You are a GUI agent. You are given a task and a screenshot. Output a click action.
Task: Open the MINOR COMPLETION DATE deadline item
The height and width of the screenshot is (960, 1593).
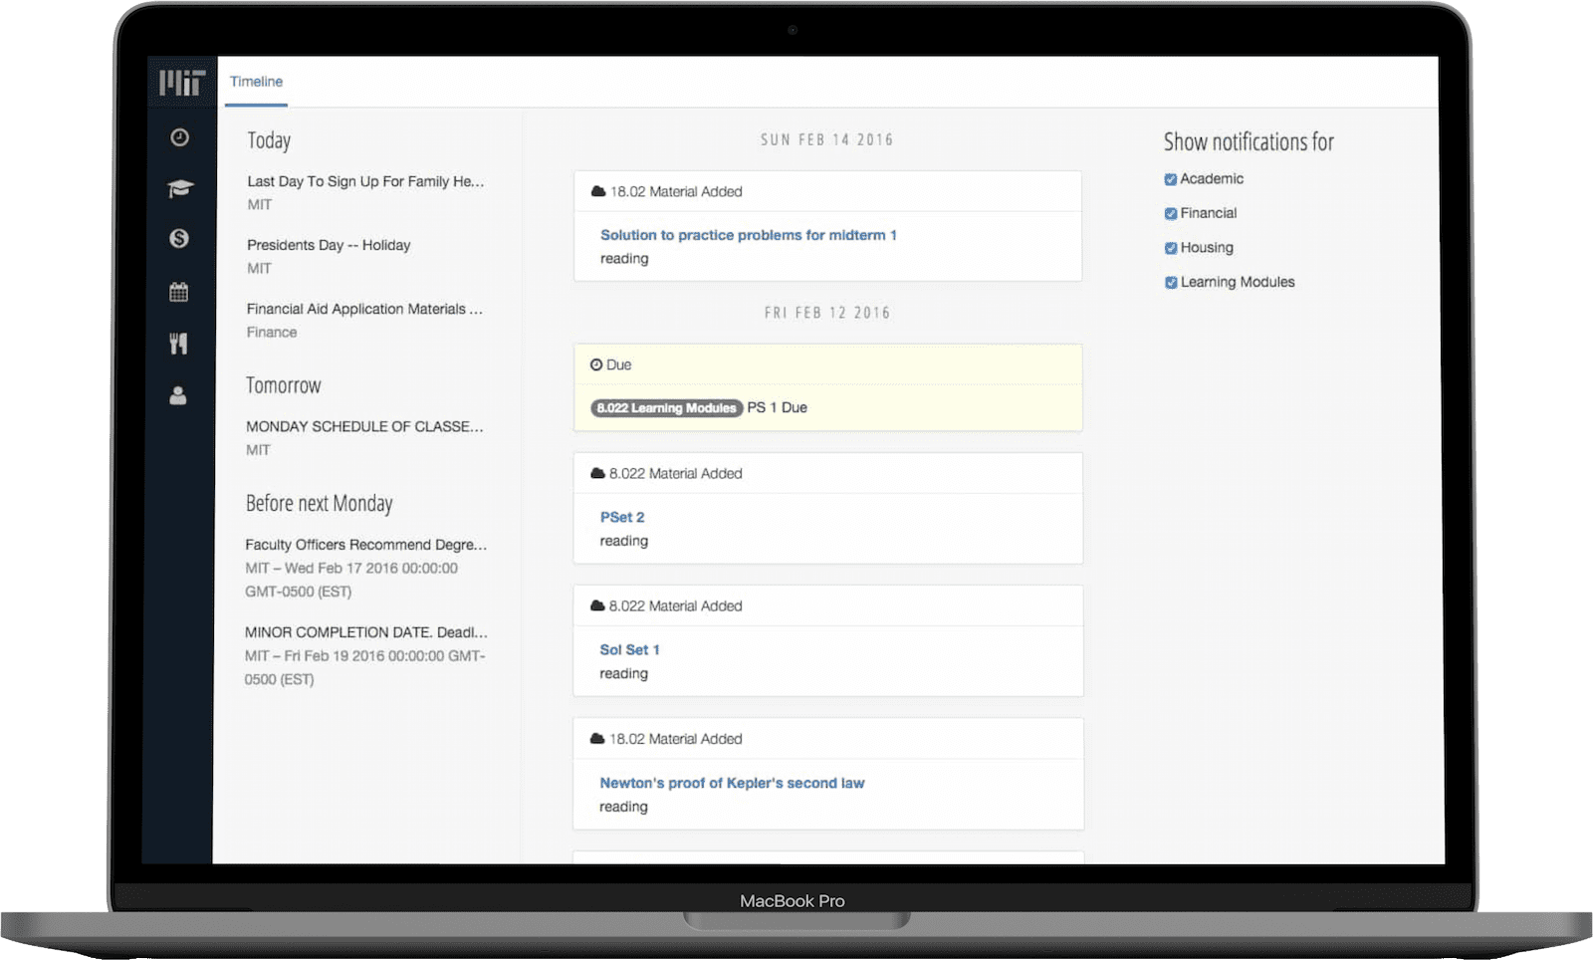365,632
